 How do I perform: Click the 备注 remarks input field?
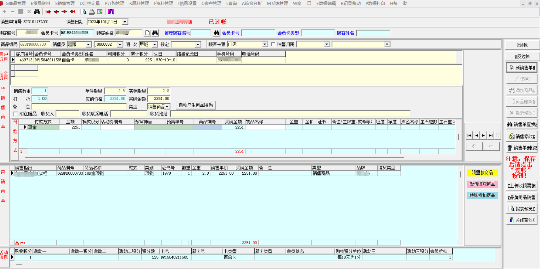pyautogui.click(x=79, y=107)
